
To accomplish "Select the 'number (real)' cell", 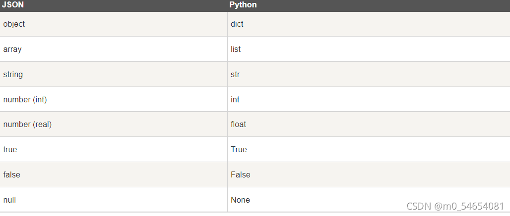I will [x=27, y=124].
